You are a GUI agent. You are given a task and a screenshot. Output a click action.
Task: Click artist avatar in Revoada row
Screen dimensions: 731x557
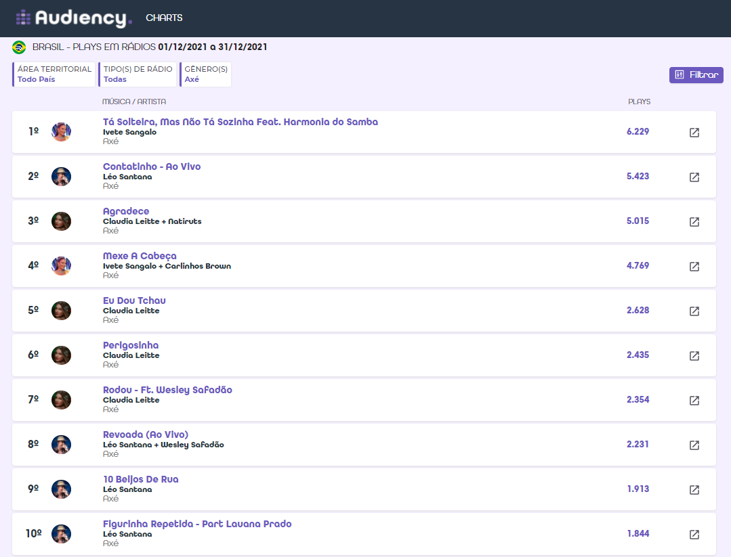point(61,445)
